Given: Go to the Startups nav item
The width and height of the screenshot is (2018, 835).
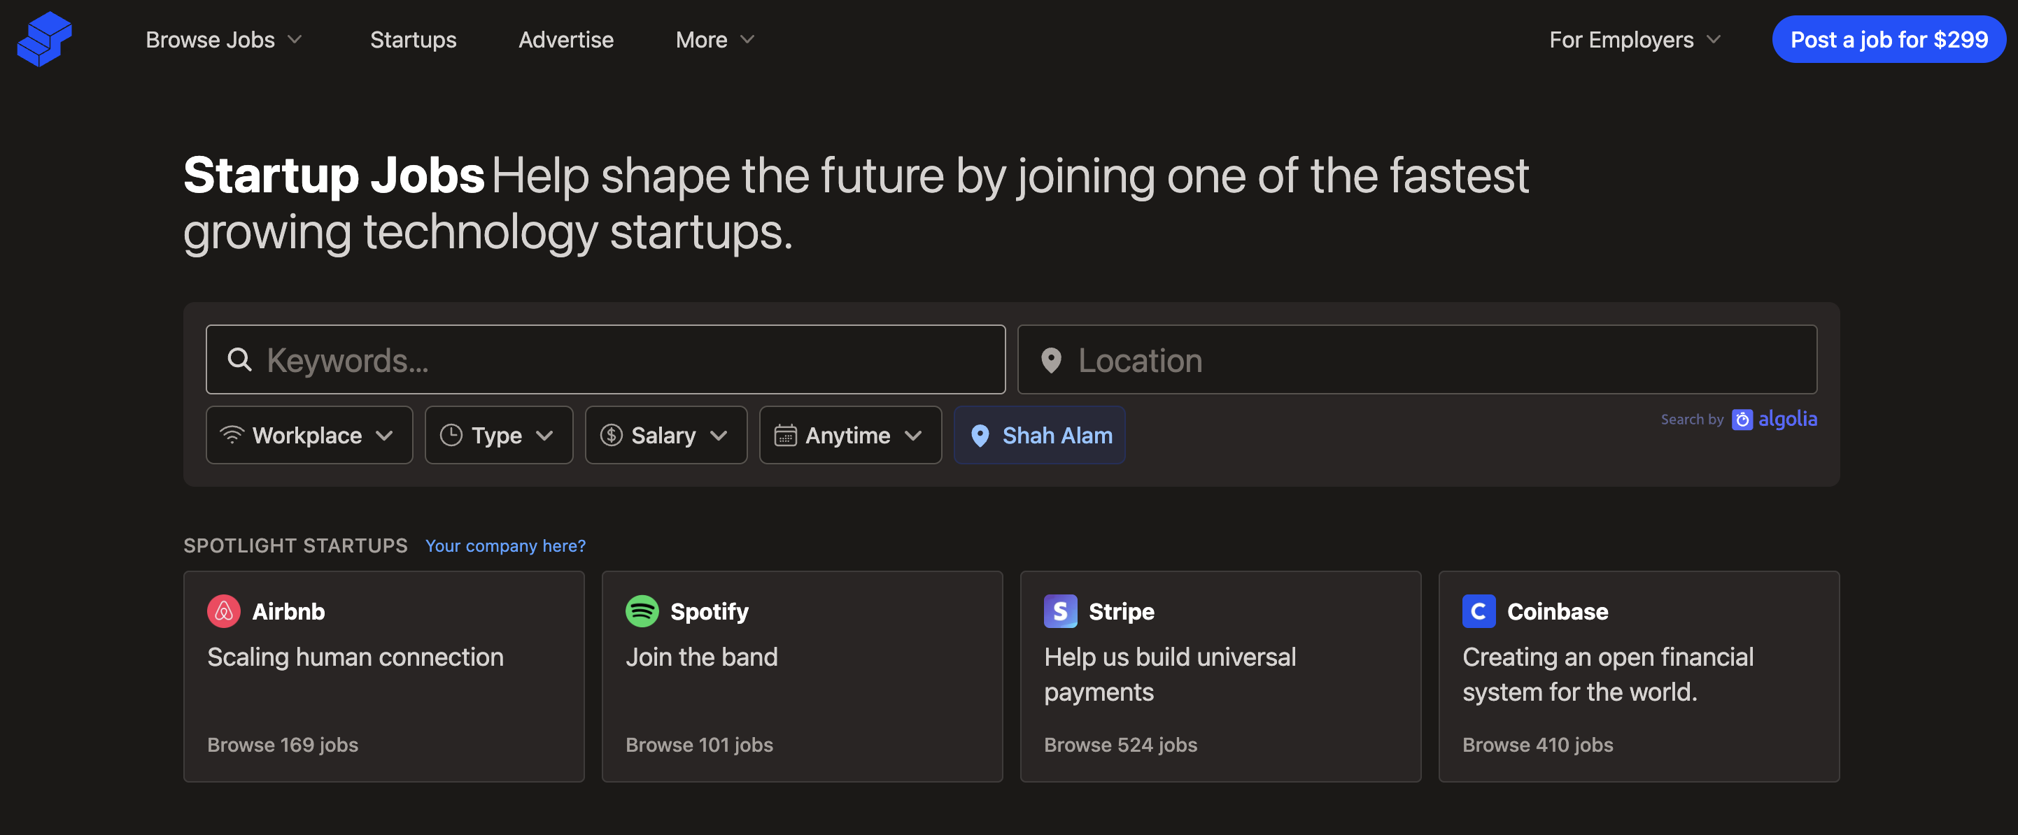Looking at the screenshot, I should 413,39.
